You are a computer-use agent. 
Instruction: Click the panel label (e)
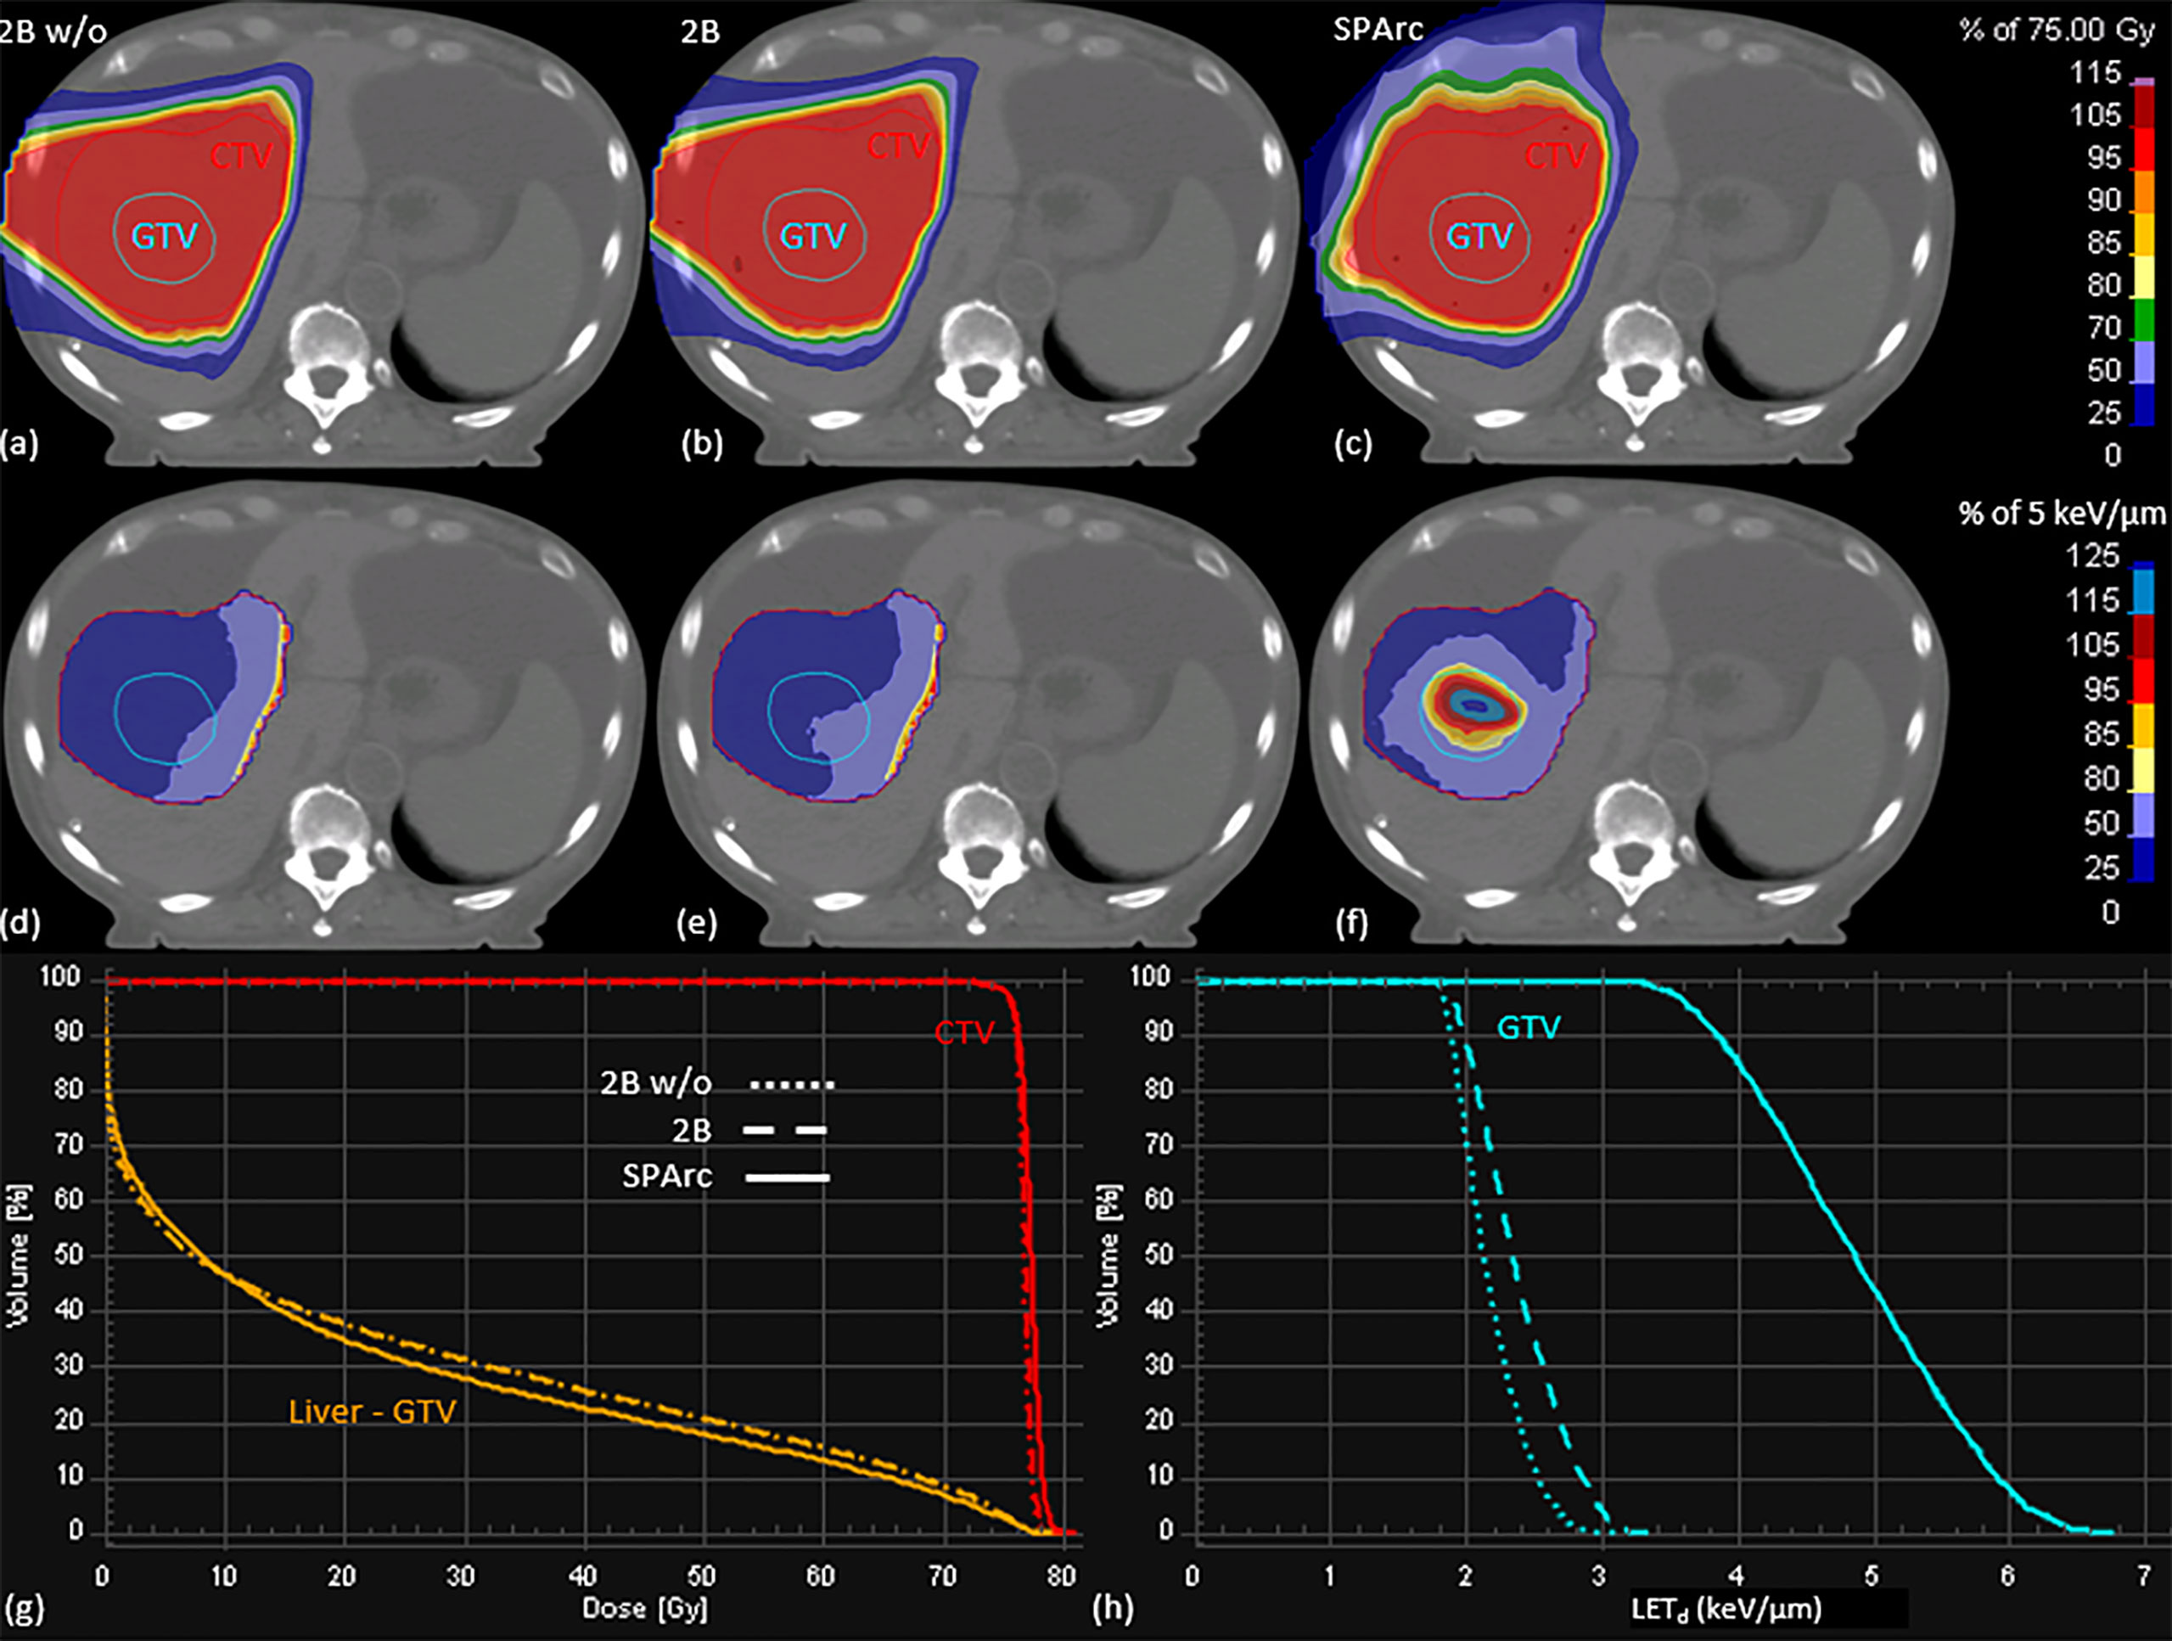click(x=697, y=923)
